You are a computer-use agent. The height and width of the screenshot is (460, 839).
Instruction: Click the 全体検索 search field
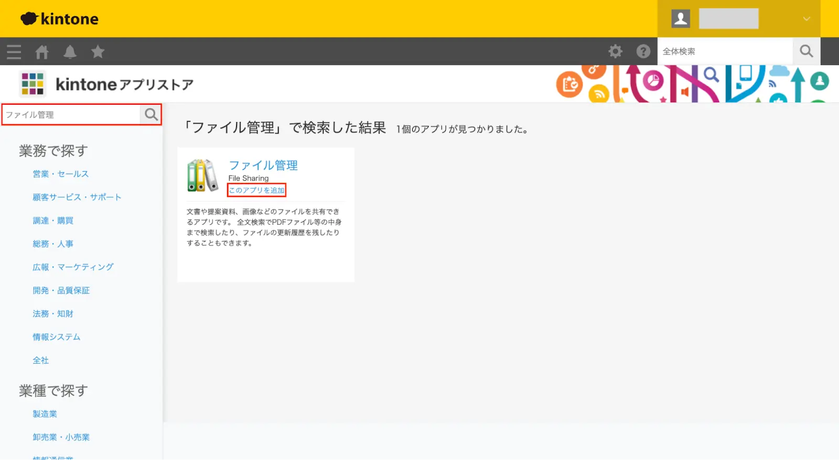pos(725,51)
